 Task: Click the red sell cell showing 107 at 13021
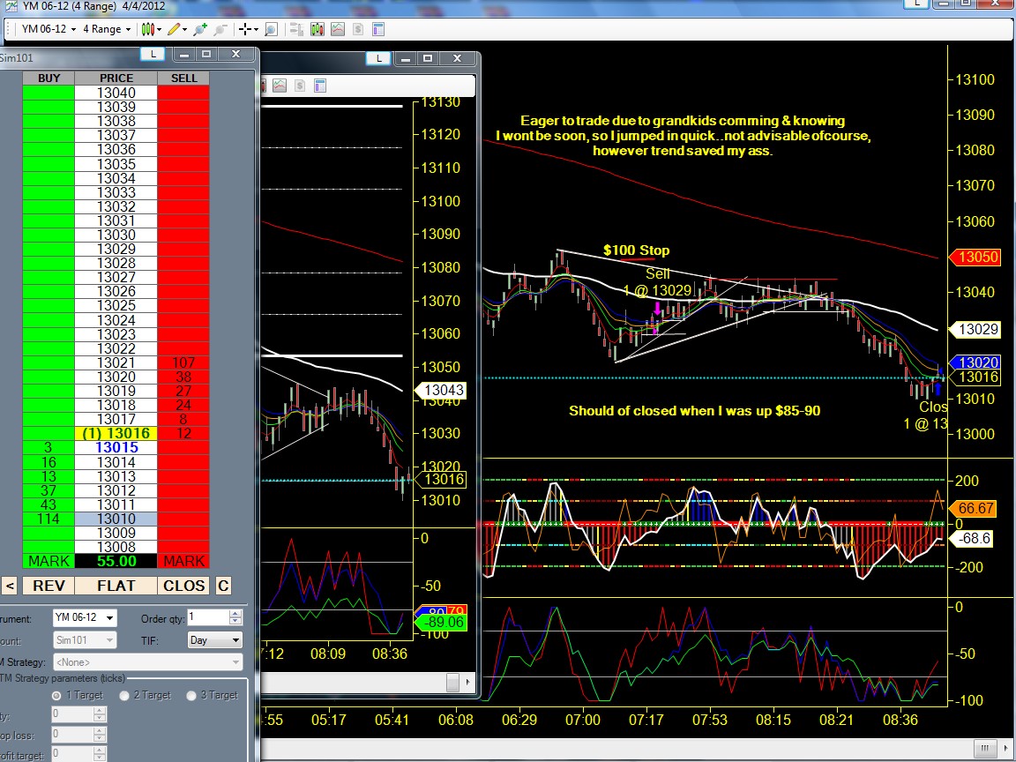tap(183, 362)
